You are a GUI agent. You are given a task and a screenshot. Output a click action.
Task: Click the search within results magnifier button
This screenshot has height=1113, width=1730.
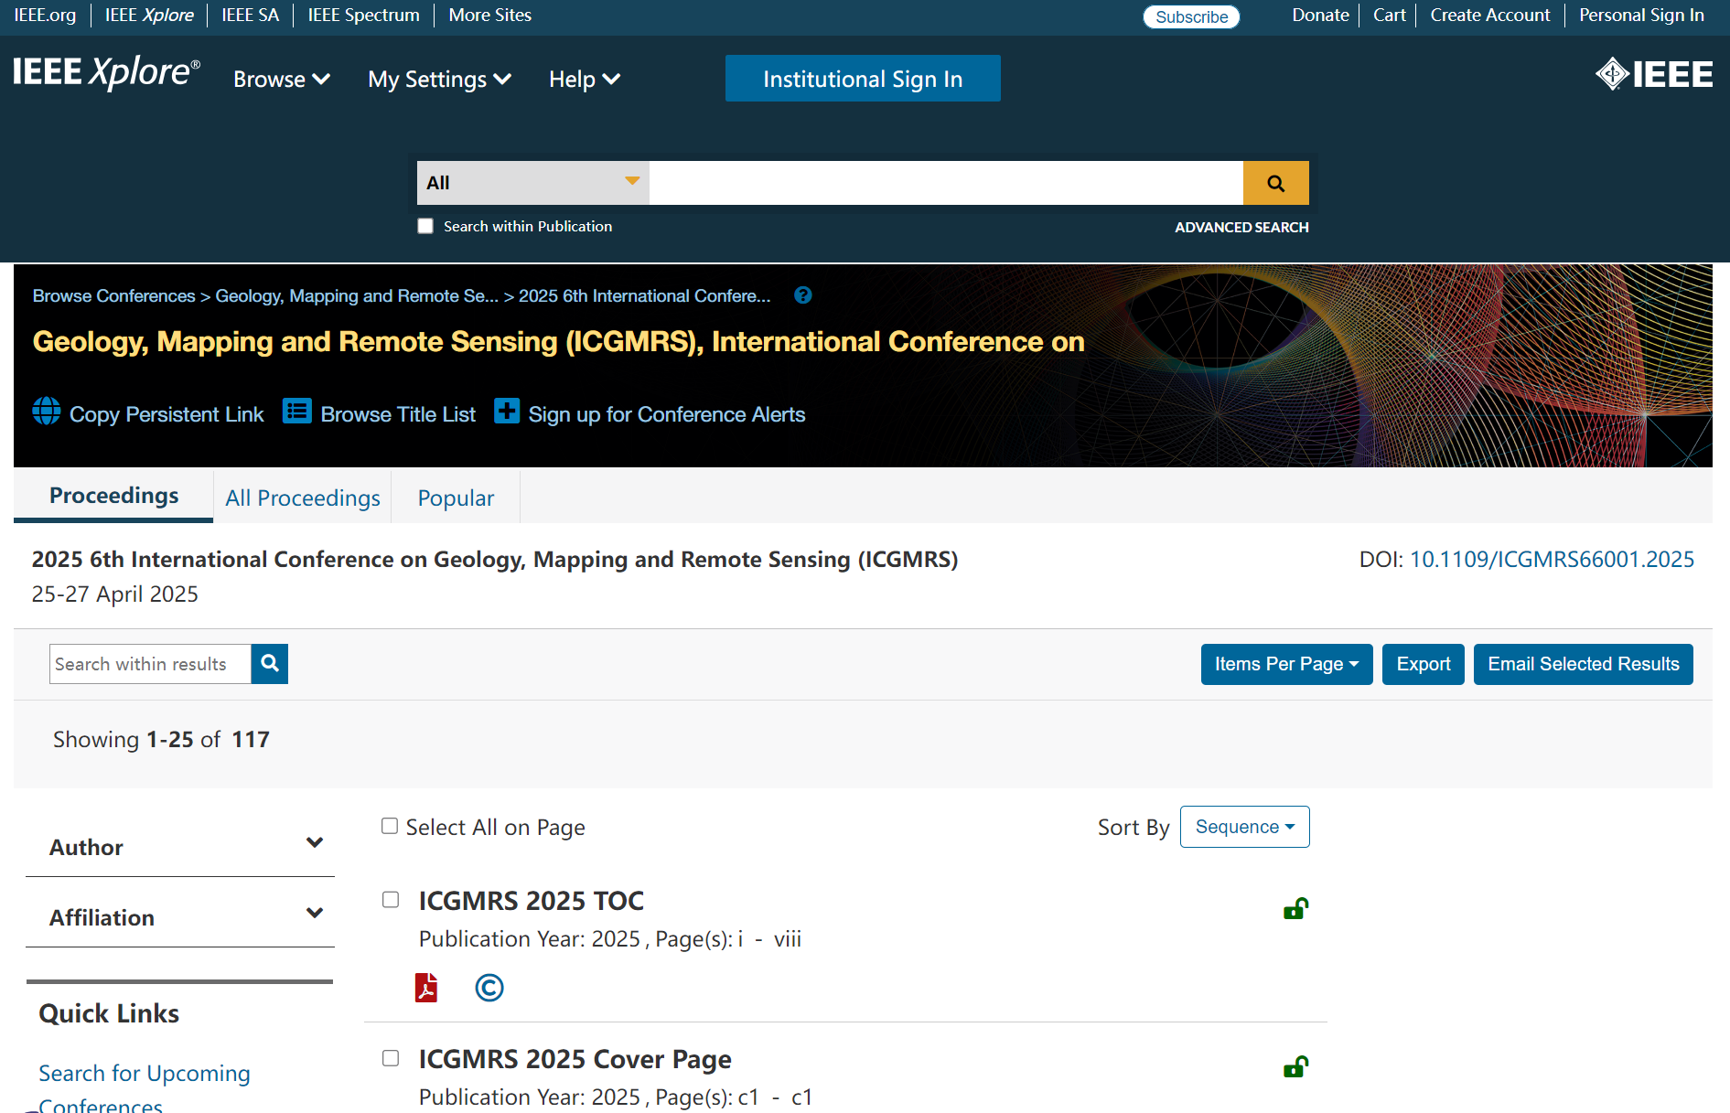pos(270,664)
